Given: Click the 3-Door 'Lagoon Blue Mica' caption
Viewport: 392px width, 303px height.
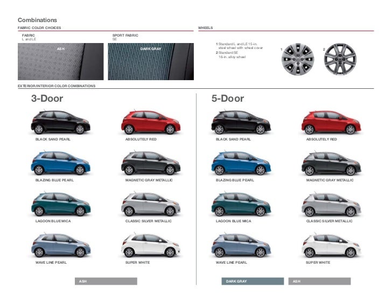Looking at the screenshot, I should point(53,221).
